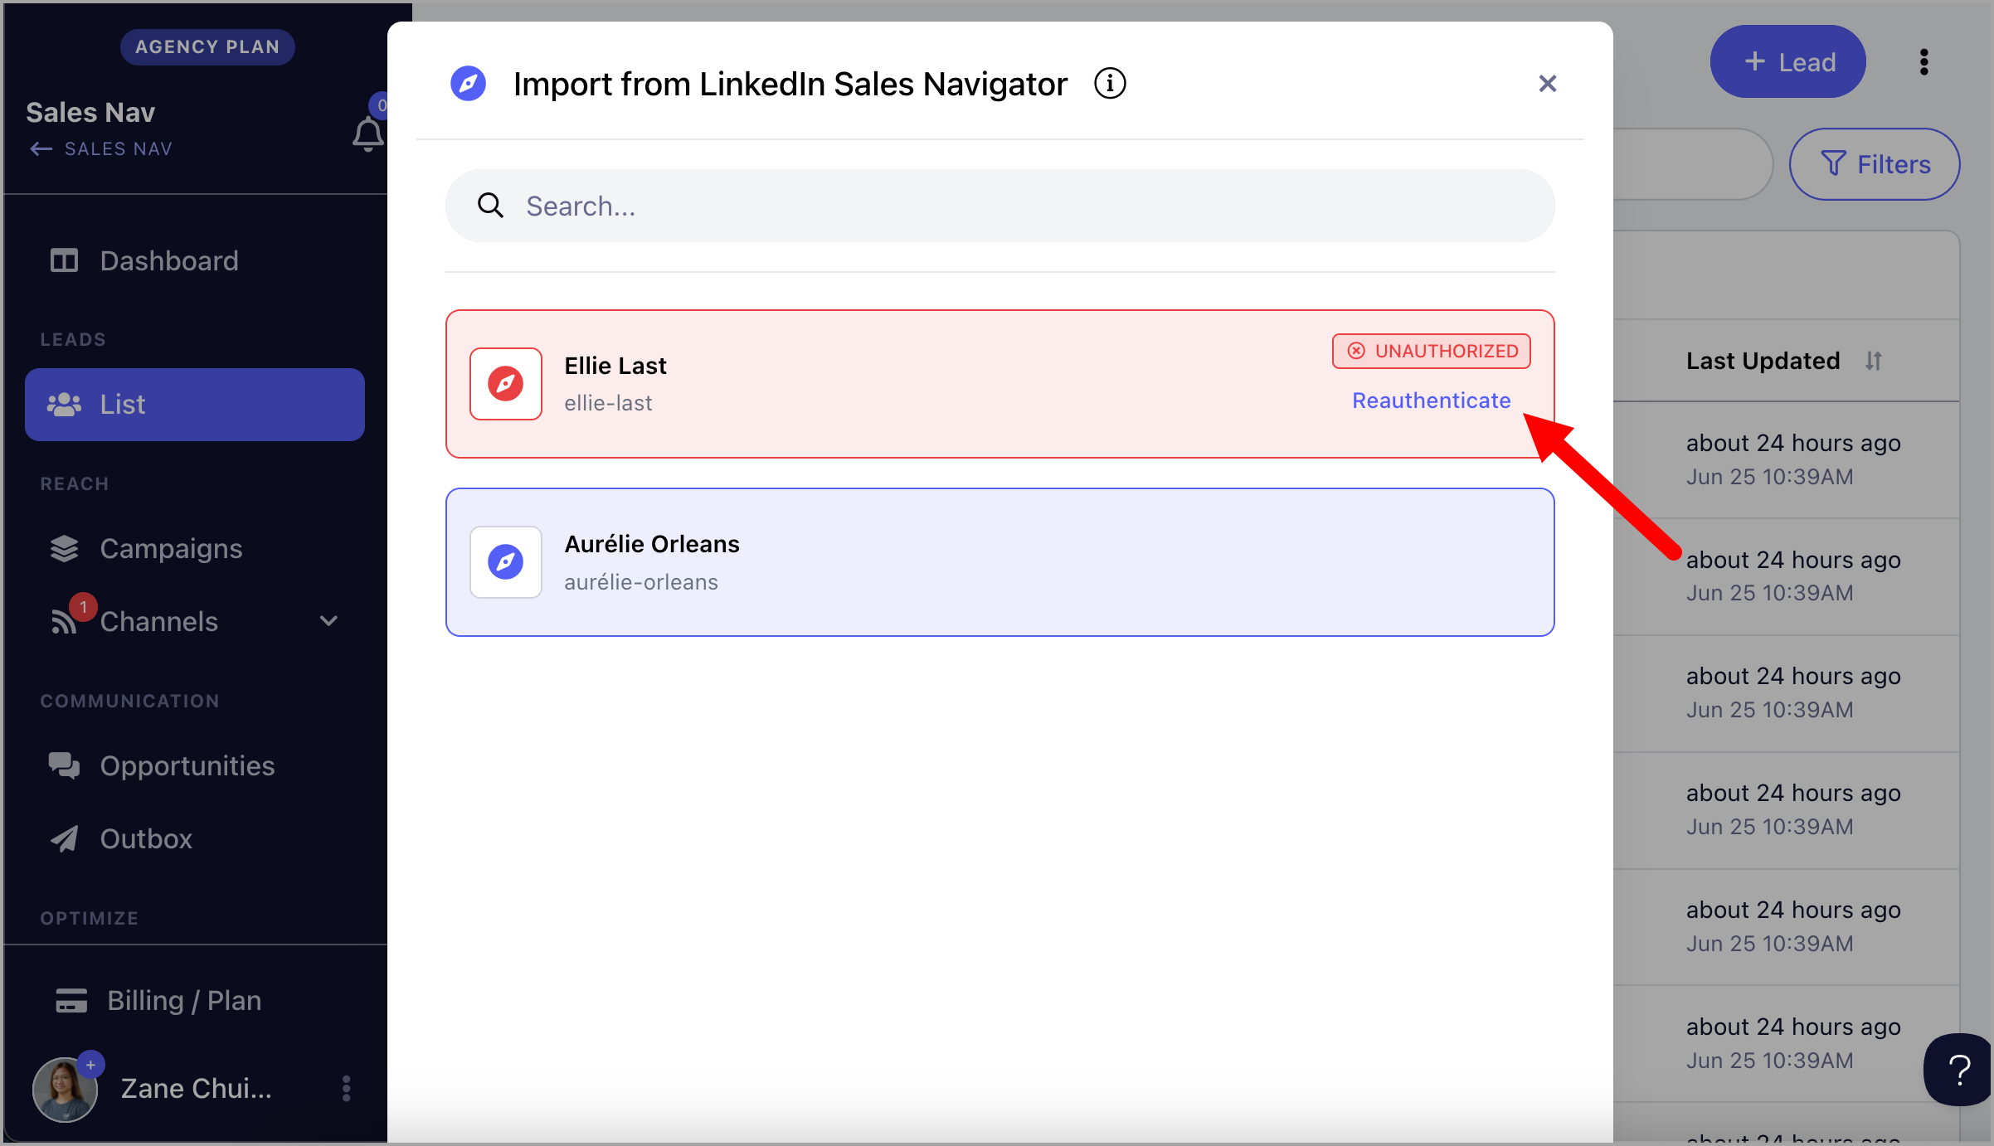Image resolution: width=1994 pixels, height=1146 pixels.
Task: Go to Dashboard in the sidebar
Action: pyautogui.click(x=168, y=261)
